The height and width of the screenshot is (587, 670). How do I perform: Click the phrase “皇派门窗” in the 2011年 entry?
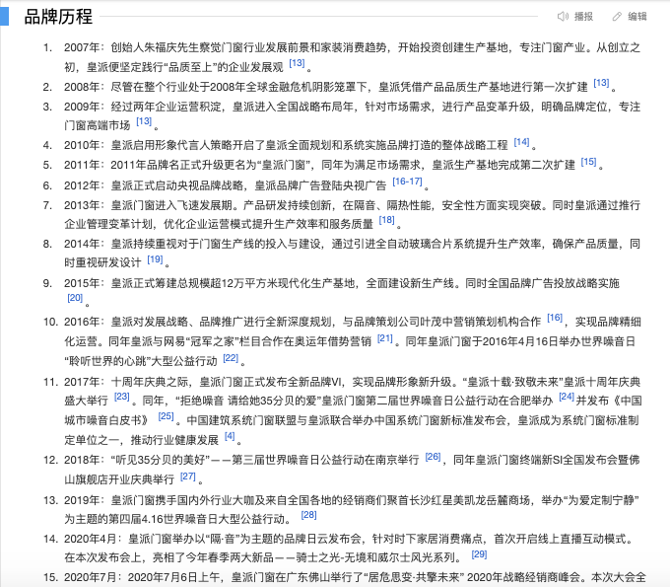285,165
